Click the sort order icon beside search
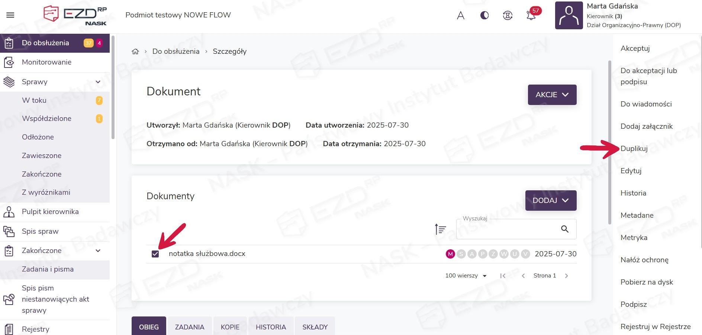Viewport: 702px width, 335px height. click(440, 229)
